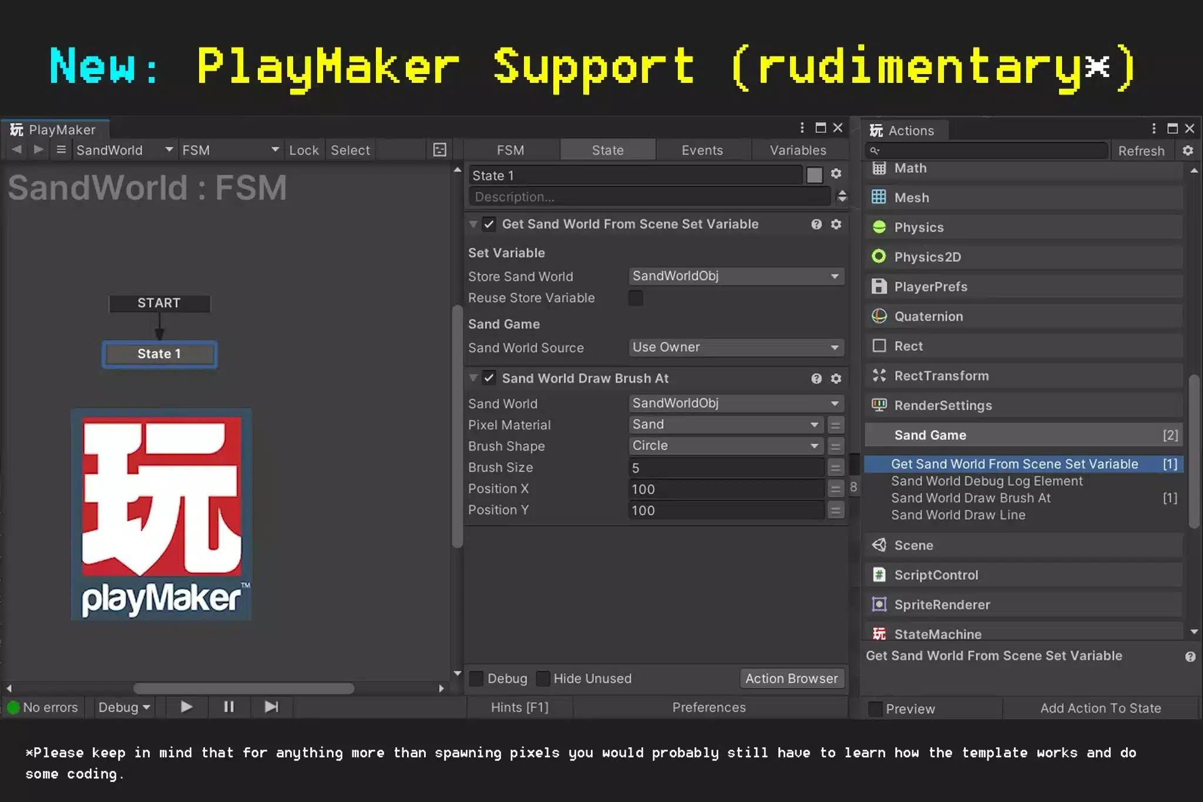The image size is (1203, 802).
Task: Switch to the FSM tab
Action: point(510,150)
